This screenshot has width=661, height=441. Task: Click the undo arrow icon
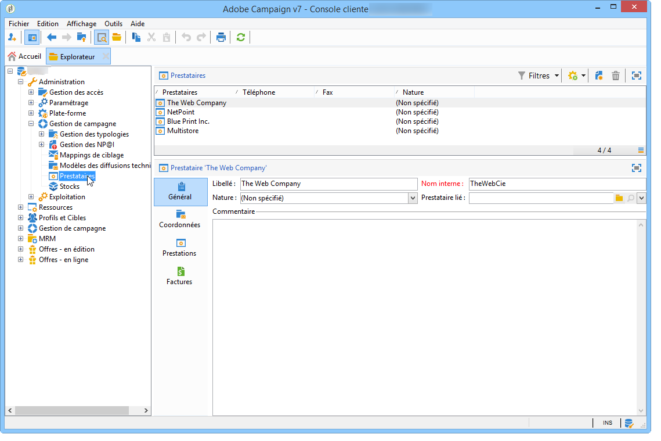click(x=186, y=38)
